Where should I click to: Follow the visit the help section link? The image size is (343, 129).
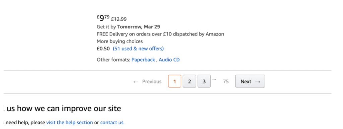pos(70,122)
